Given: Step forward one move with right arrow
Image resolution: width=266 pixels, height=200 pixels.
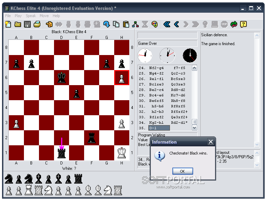Looking at the screenshot, I should click(186, 24).
